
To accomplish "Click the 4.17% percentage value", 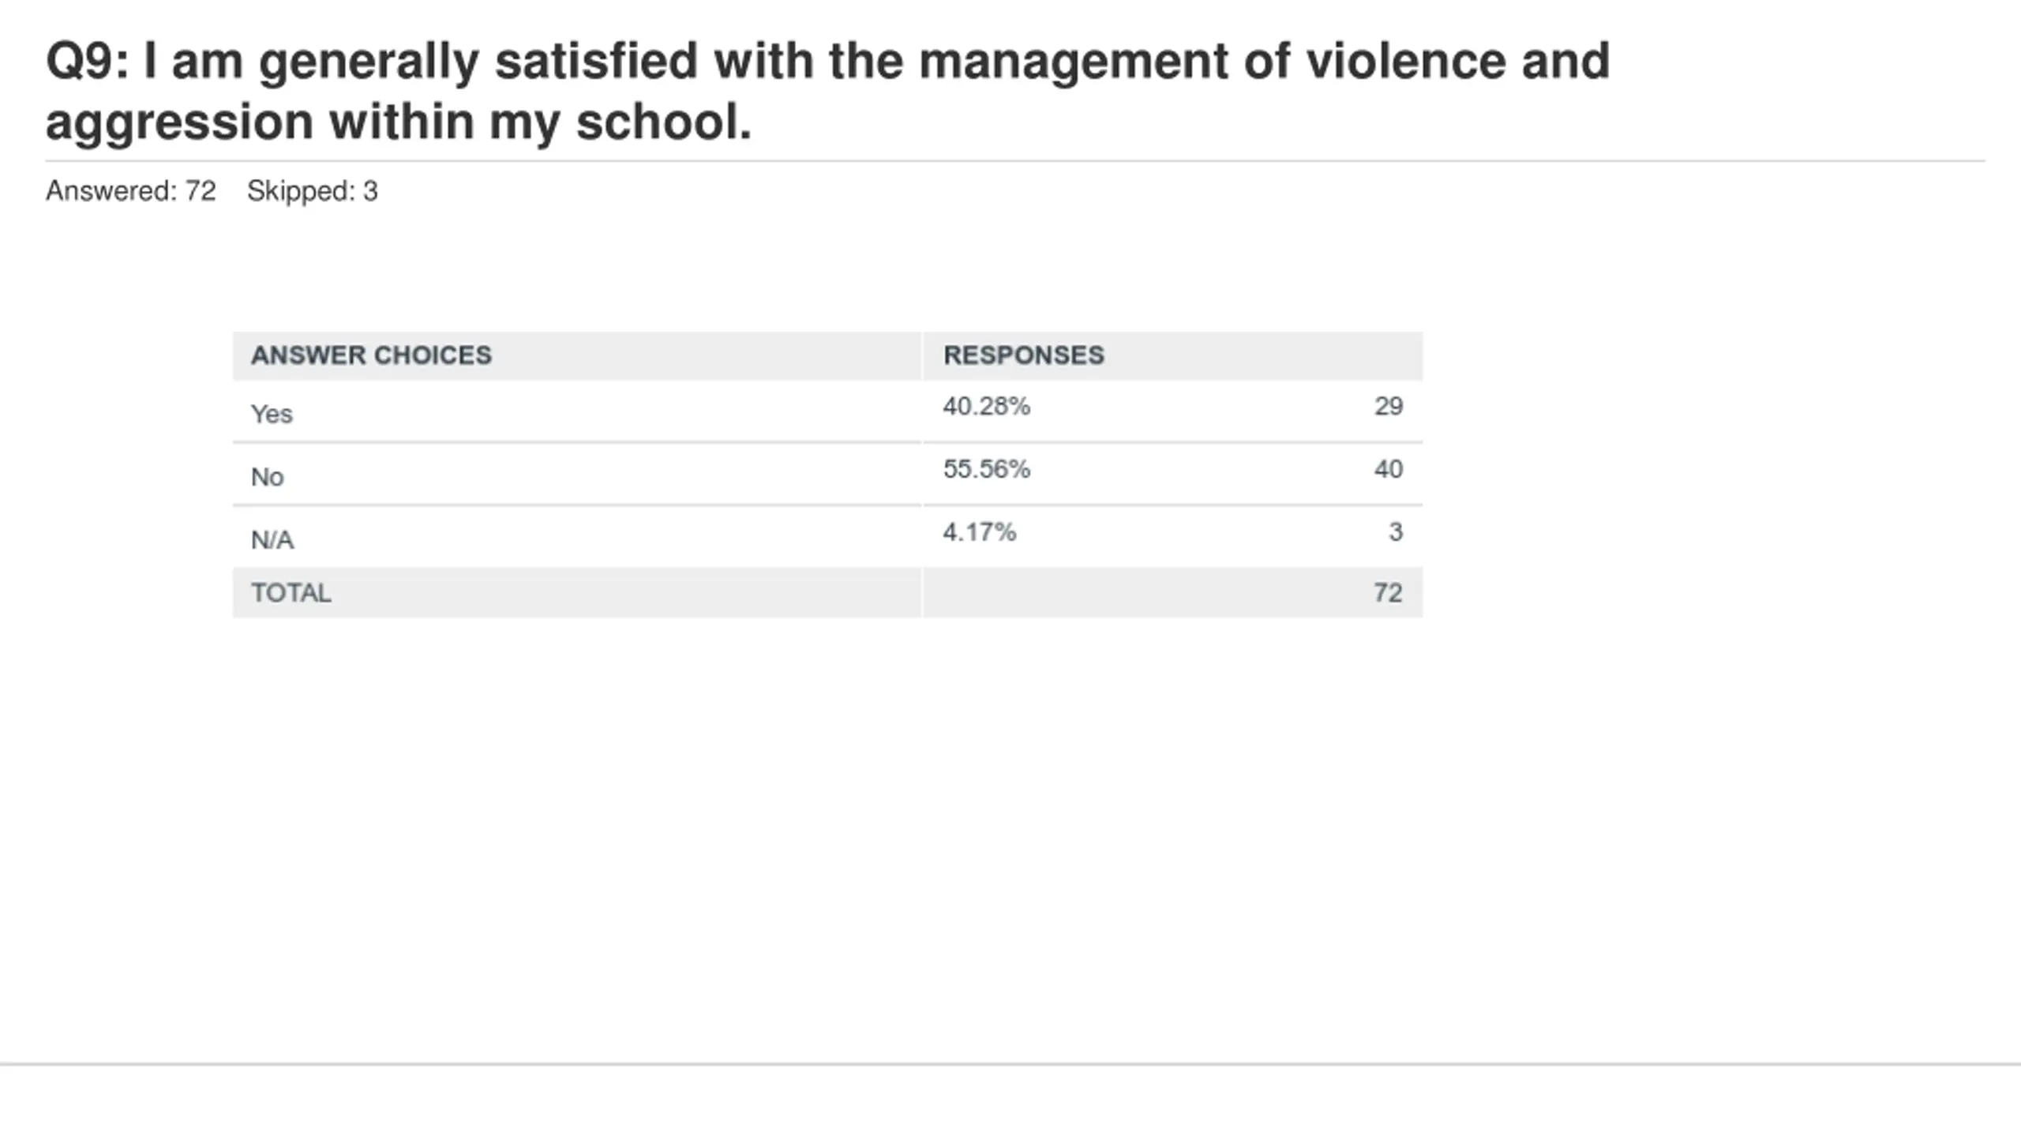I will (x=979, y=532).
